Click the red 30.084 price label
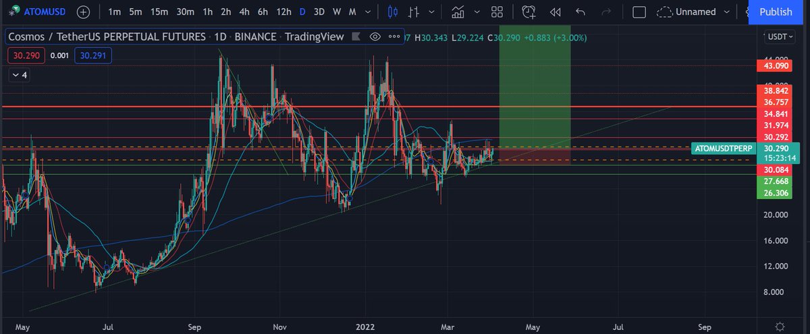The image size is (810, 334). pyautogui.click(x=776, y=169)
